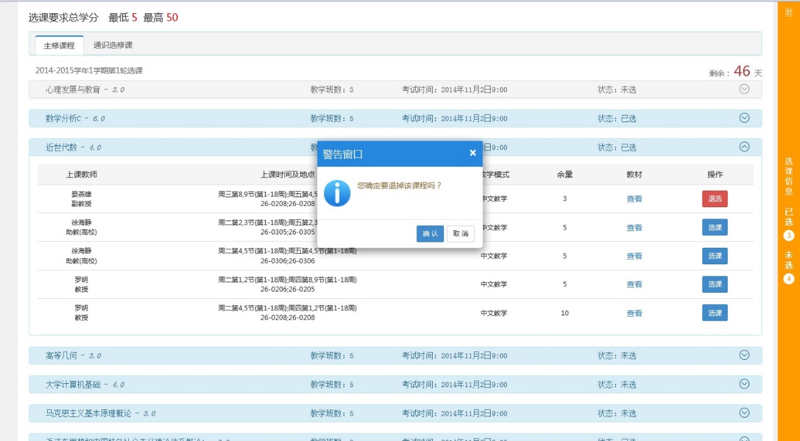
Task: Click teacher name 晏燕雄 in the table
Action: pyautogui.click(x=82, y=194)
